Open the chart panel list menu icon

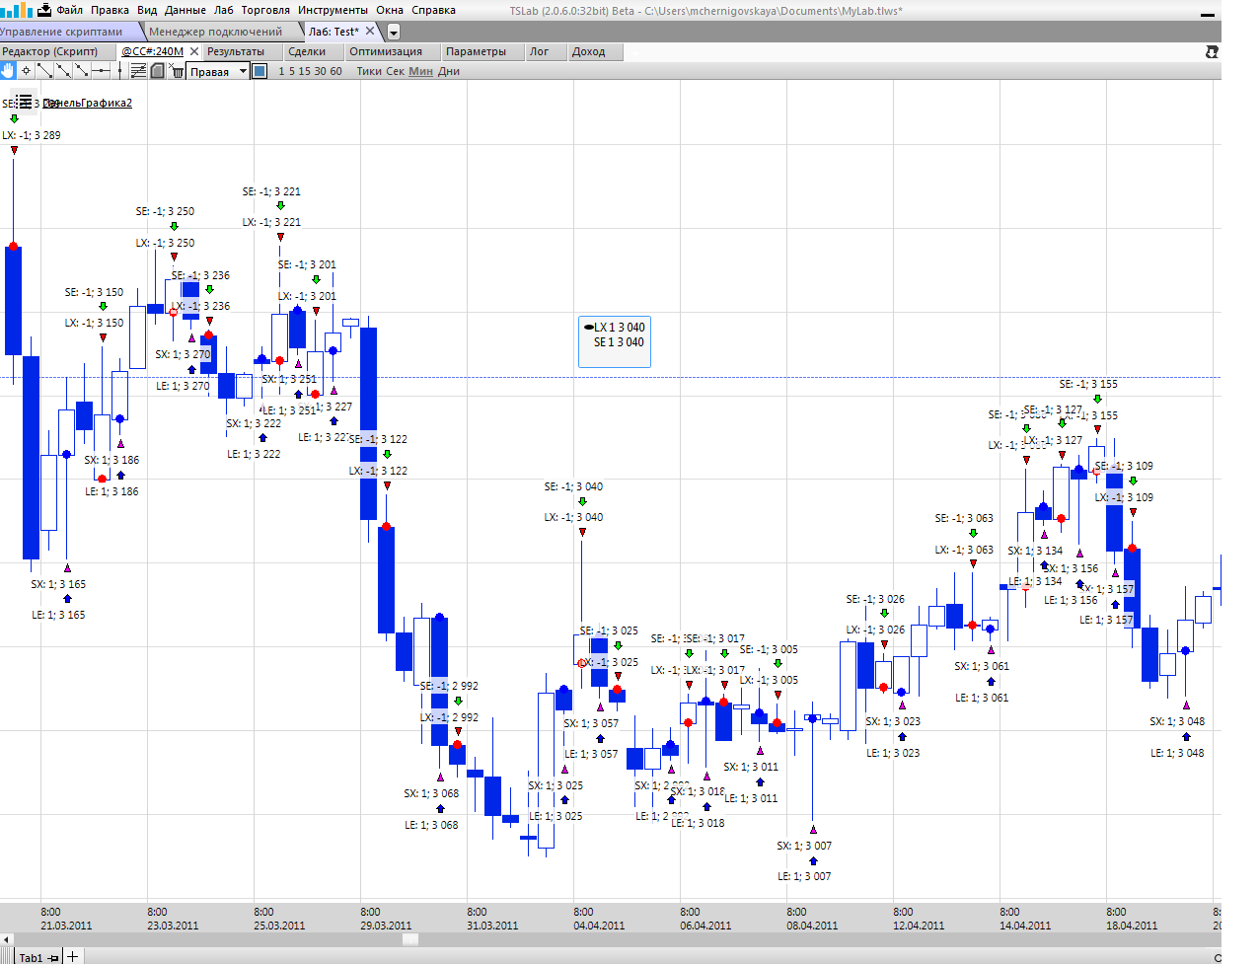24,102
